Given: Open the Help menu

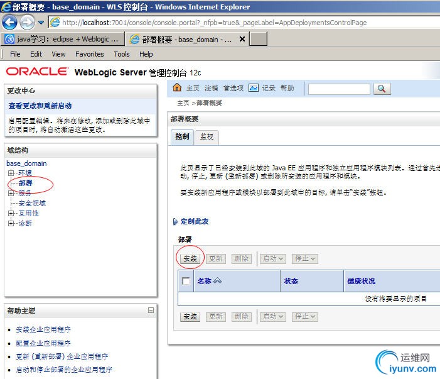Looking at the screenshot, I should click(x=146, y=54).
